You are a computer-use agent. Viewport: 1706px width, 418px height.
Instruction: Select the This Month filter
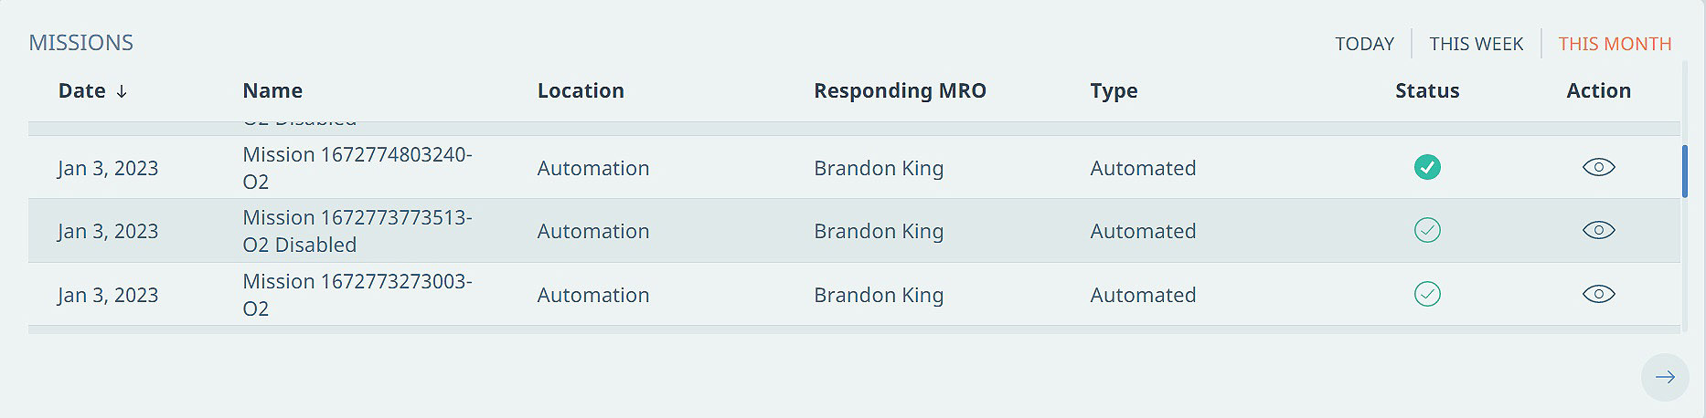point(1615,44)
